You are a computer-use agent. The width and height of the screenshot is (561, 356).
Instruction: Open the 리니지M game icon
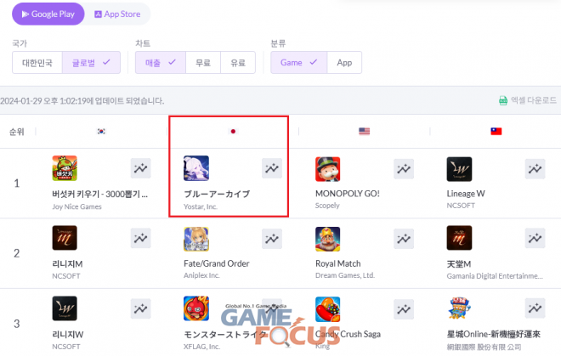click(x=65, y=238)
